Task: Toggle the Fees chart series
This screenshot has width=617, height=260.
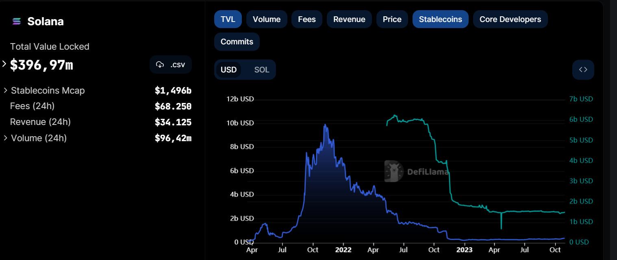Action: pyautogui.click(x=307, y=19)
